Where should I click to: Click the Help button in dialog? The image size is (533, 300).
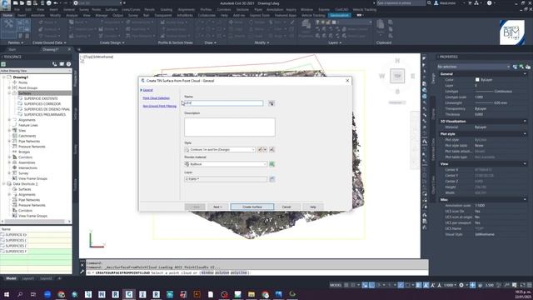point(313,207)
